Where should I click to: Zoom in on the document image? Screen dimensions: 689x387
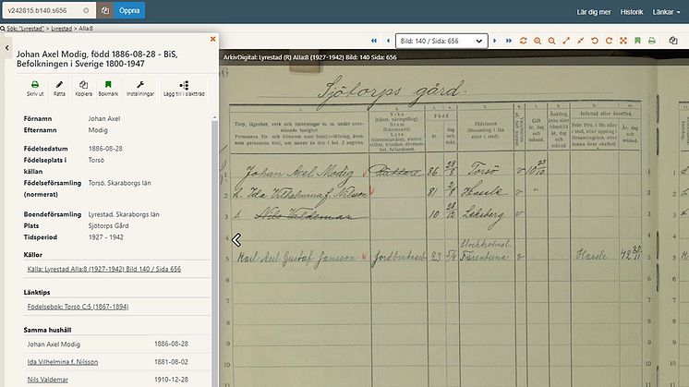click(x=538, y=41)
